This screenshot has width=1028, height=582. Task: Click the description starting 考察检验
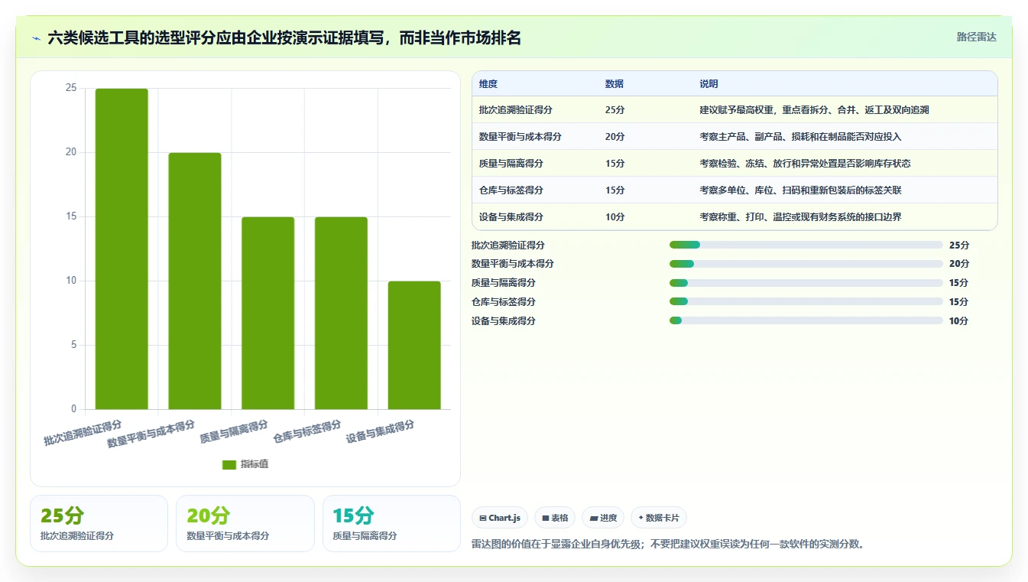point(805,164)
